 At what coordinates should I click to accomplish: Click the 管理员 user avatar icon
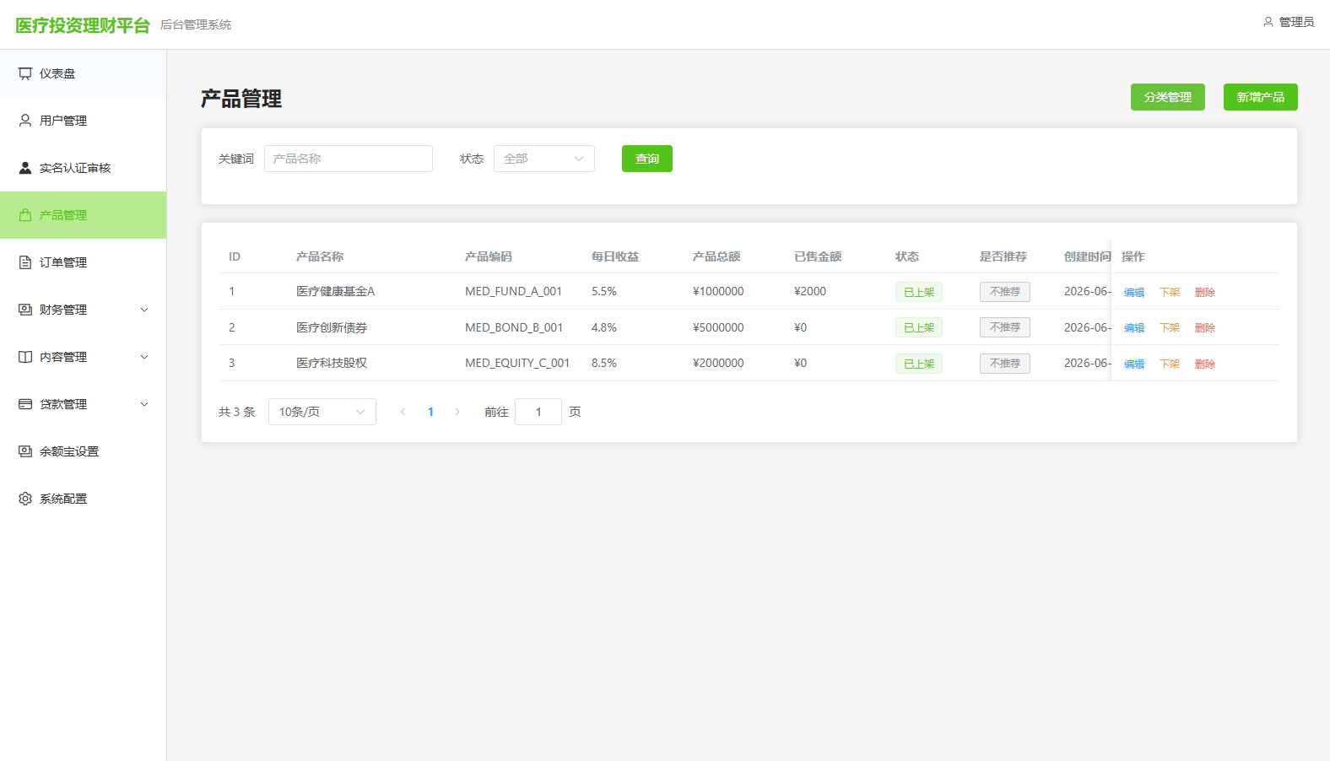(x=1268, y=22)
